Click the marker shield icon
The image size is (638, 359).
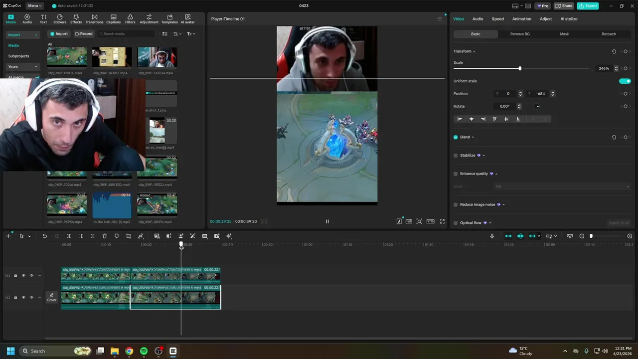point(117,236)
